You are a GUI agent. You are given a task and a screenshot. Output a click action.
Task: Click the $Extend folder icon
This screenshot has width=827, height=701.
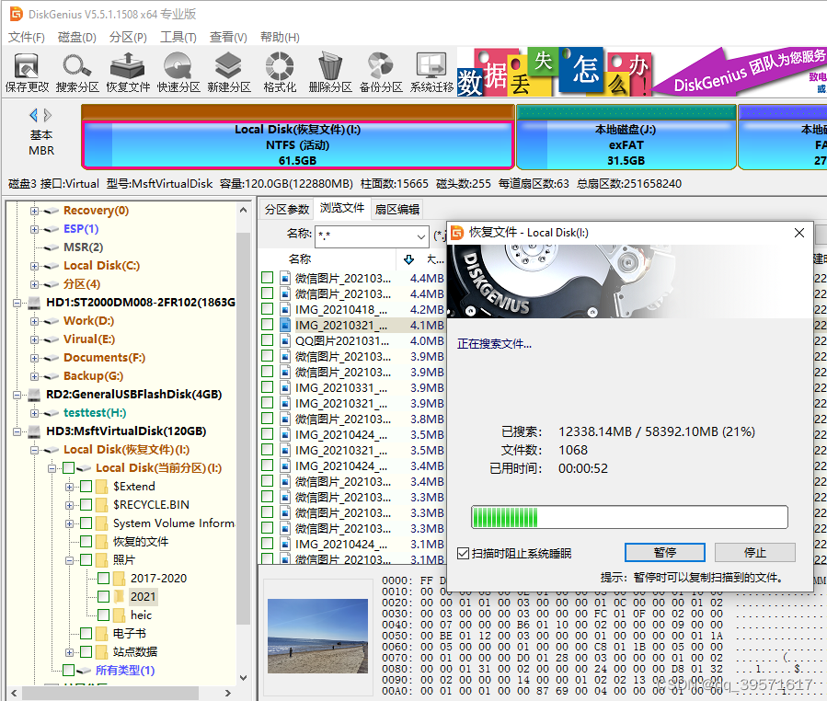(x=102, y=487)
